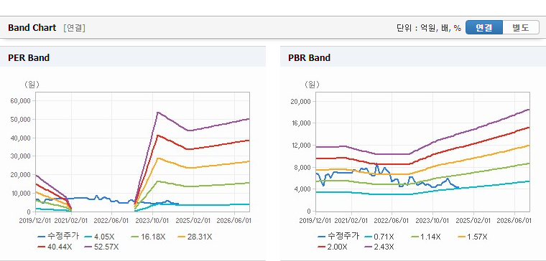Click the PBR Band 수정주가 legend entry

click(338, 237)
